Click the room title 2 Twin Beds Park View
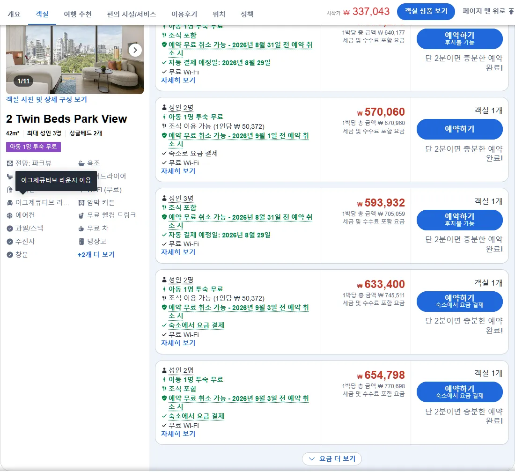The height and width of the screenshot is (472, 515). tap(66, 119)
